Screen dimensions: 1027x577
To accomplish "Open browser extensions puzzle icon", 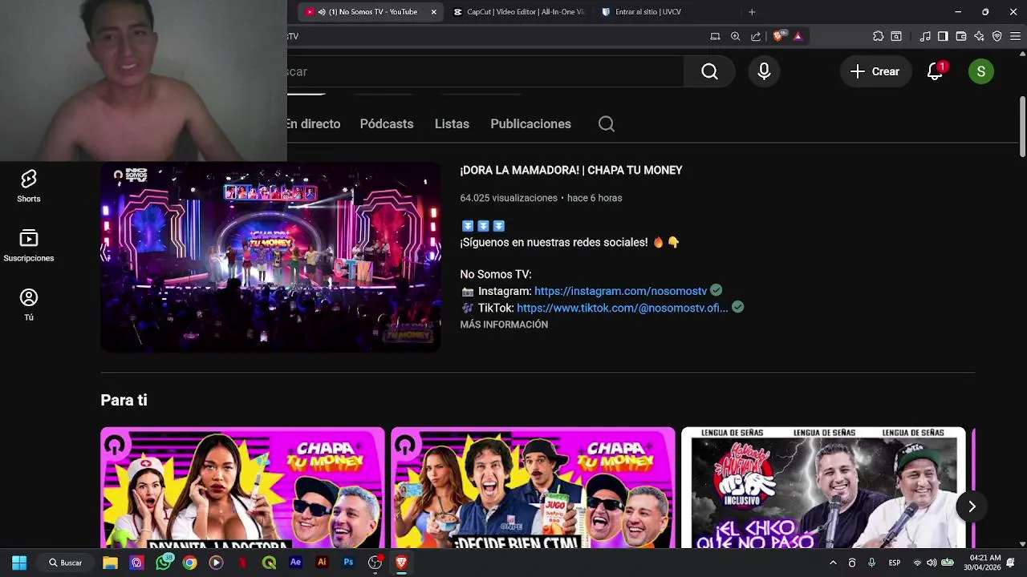I will click(x=878, y=36).
